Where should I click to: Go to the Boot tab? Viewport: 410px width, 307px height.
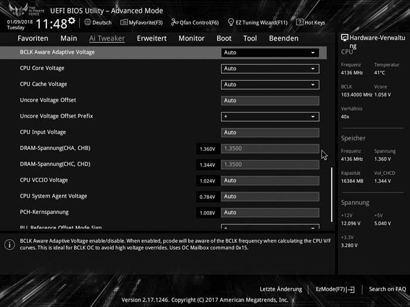(224, 39)
